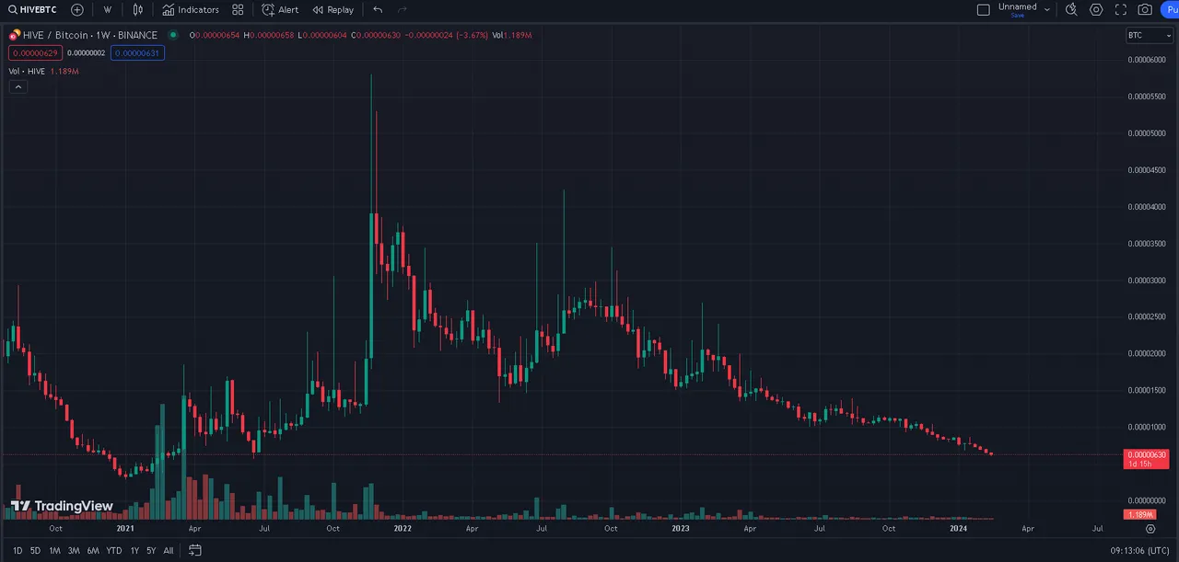Set time range to 5Y
Screen dimensions: 1179x562
click(151, 550)
